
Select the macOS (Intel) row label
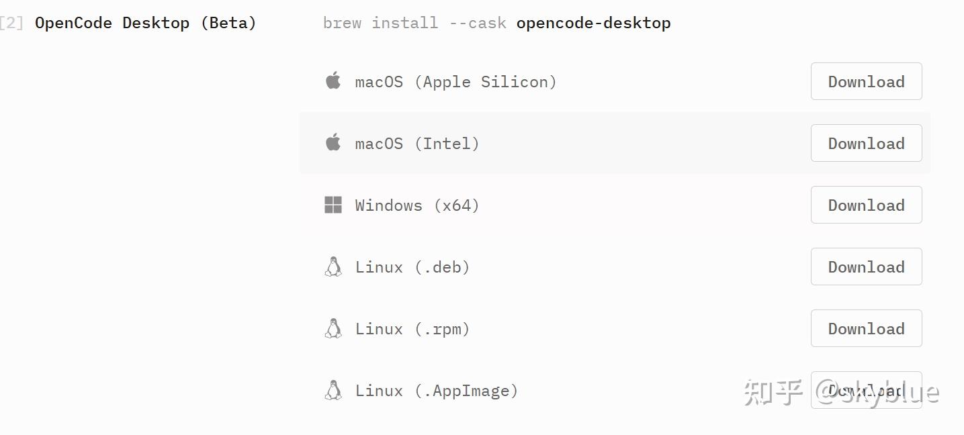[417, 144]
